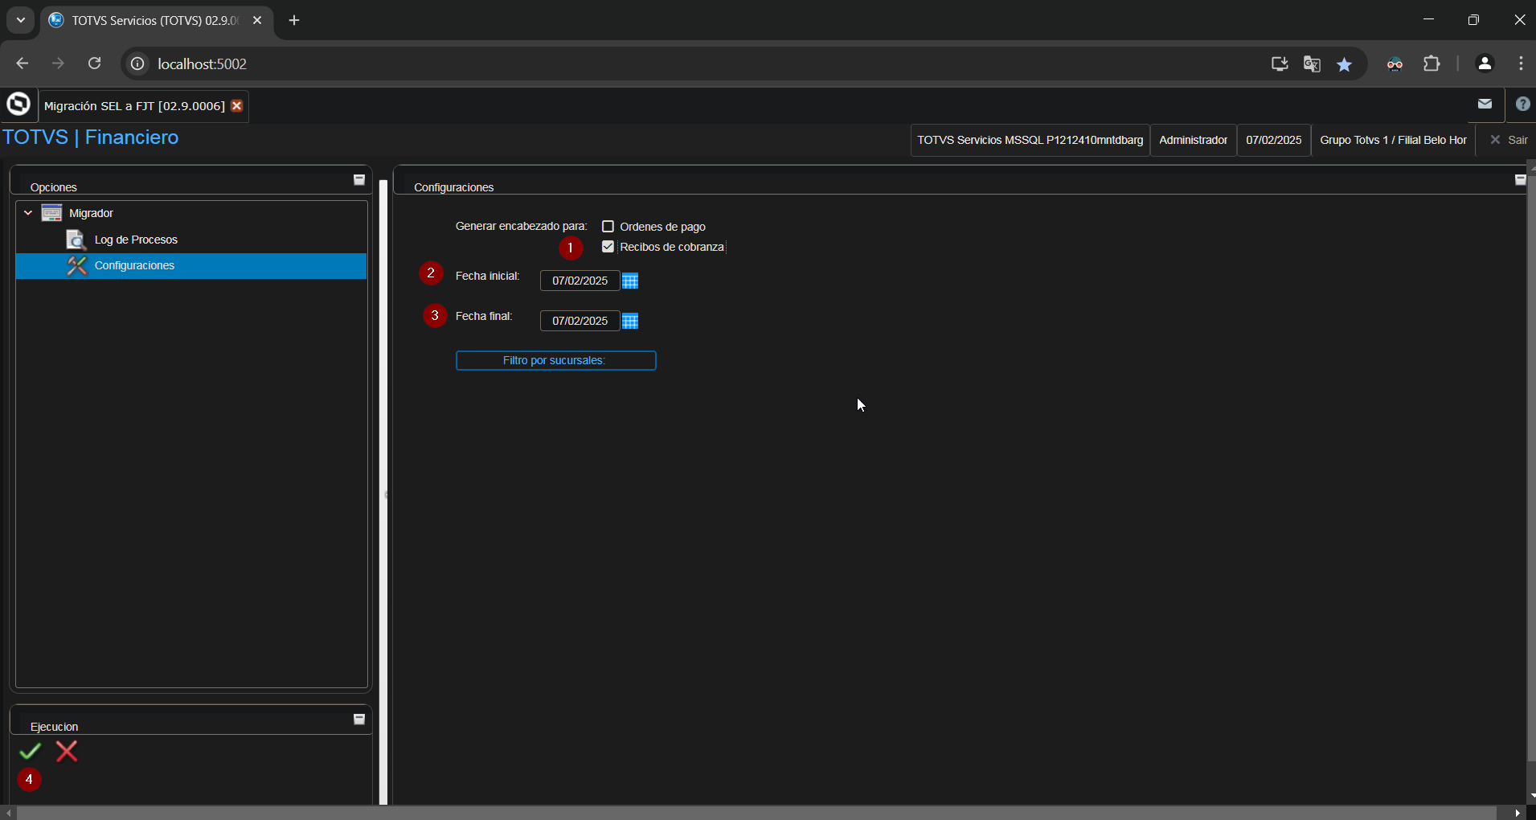Open calendar picker for Fecha inicial

(630, 281)
